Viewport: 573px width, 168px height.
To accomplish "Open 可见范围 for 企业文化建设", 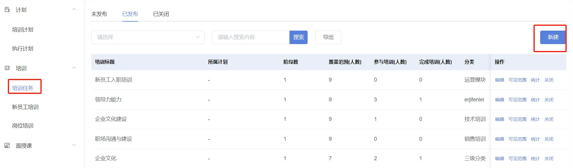I will (518, 119).
